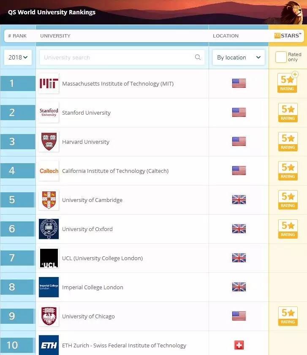Image resolution: width=307 pixels, height=355 pixels.
Task: Open the University of Chicago link
Action: (88, 316)
